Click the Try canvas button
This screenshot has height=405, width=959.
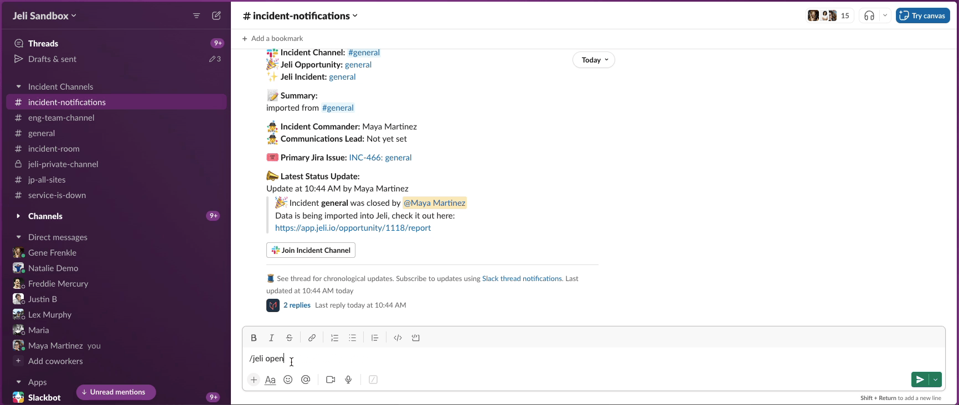tap(922, 15)
